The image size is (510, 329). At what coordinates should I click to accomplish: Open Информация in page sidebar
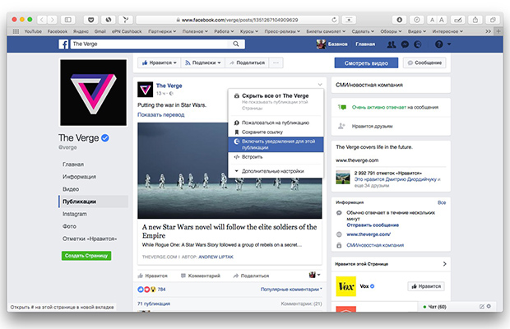pos(79,177)
